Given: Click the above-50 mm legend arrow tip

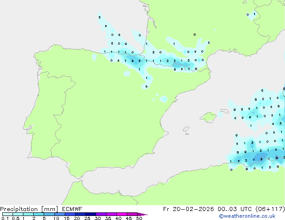Looking at the screenshot, I should pos(142,214).
